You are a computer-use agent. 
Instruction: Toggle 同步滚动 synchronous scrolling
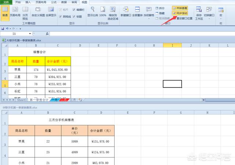(x=180, y=13)
